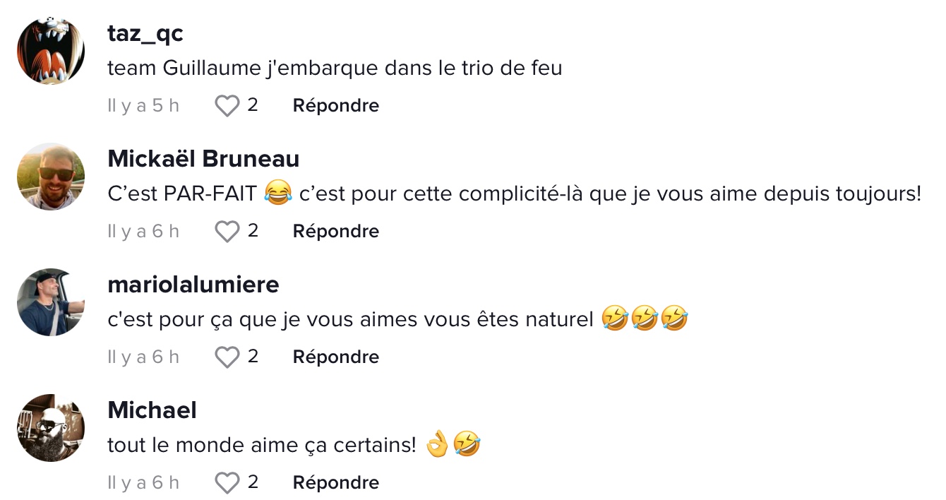The width and height of the screenshot is (946, 500).
Task: Click the comment starting with C'est PAR-FAIT
Action: click(x=514, y=194)
